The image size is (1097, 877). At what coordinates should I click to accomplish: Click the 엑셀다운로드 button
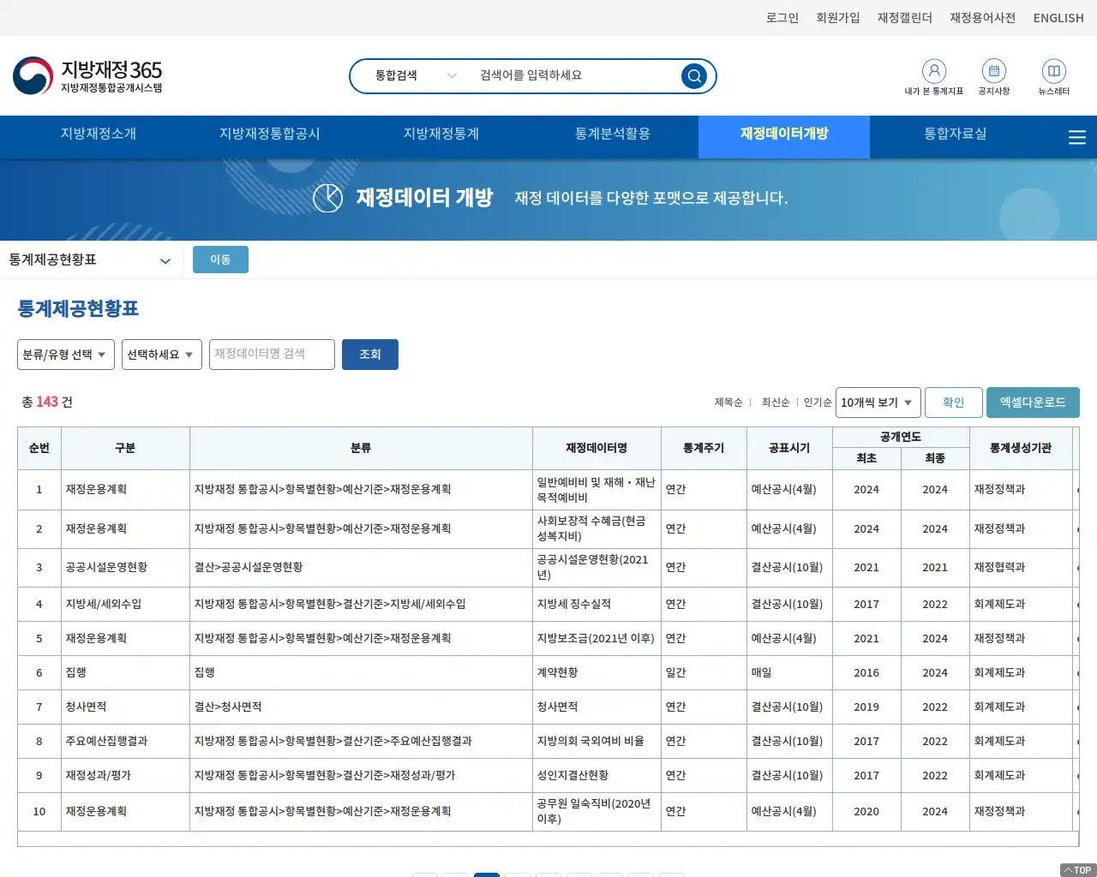click(1033, 403)
